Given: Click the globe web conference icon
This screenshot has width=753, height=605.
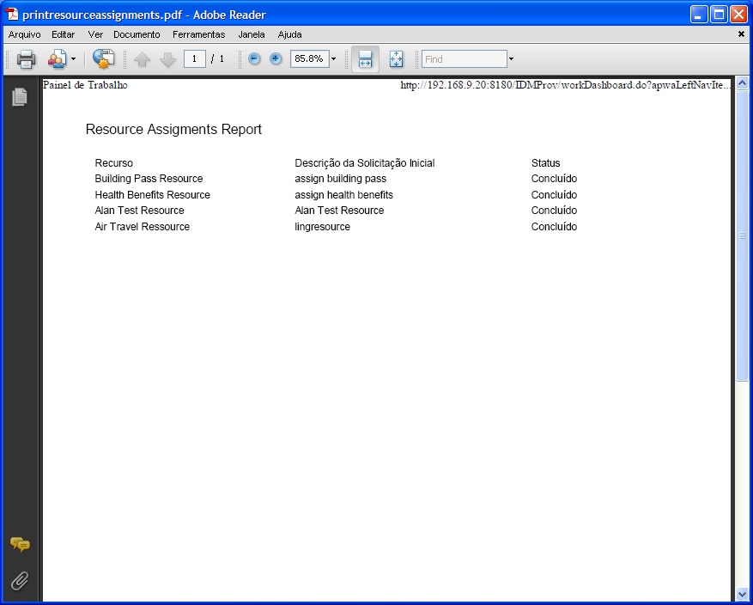Looking at the screenshot, I should (x=103, y=58).
